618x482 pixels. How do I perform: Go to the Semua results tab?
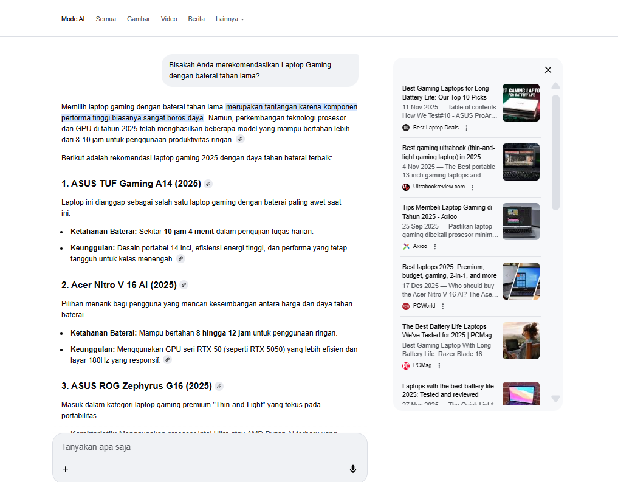coord(106,19)
